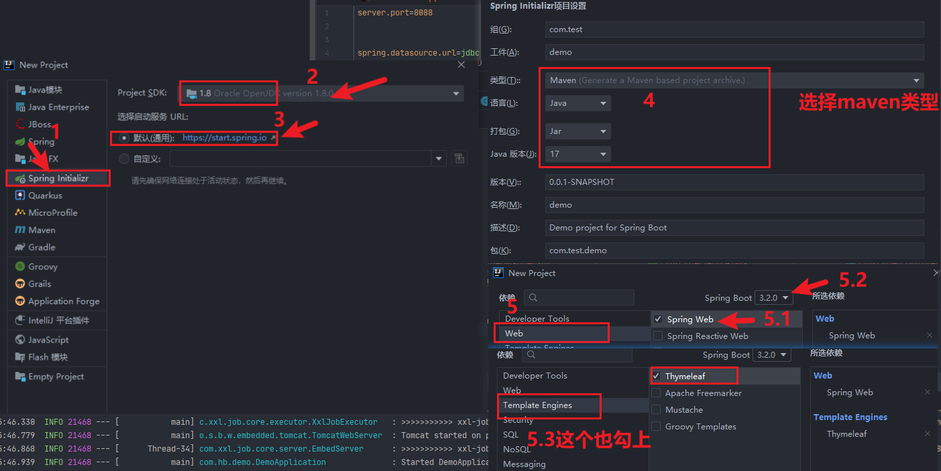This screenshot has height=471, width=941.
Task: Open the 类型 Maven type dropdown
Action: pyautogui.click(x=734, y=80)
